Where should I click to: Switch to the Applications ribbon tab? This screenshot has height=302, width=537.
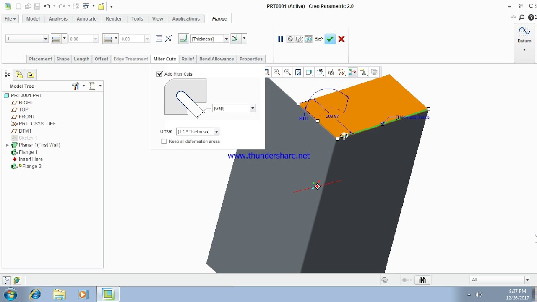(186, 19)
